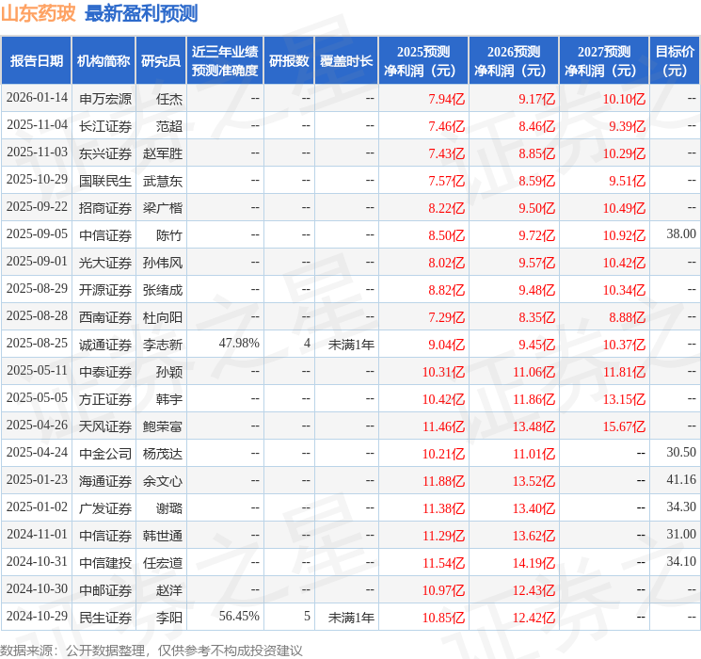Screen dimensions: 701x659
Task: Click the 机构简称 column header
Action: [104, 61]
